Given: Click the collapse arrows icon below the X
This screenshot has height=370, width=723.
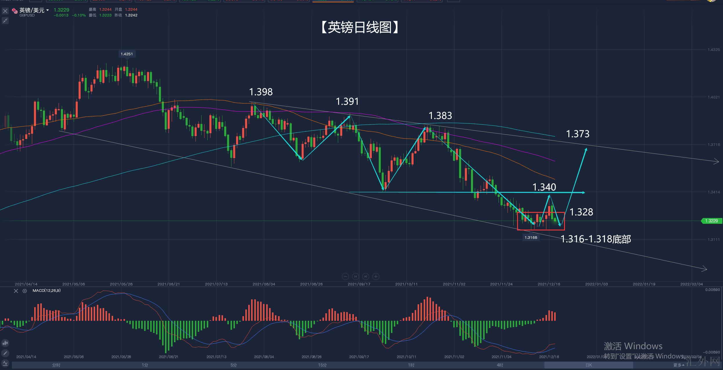Looking at the screenshot, I should (x=5, y=21).
